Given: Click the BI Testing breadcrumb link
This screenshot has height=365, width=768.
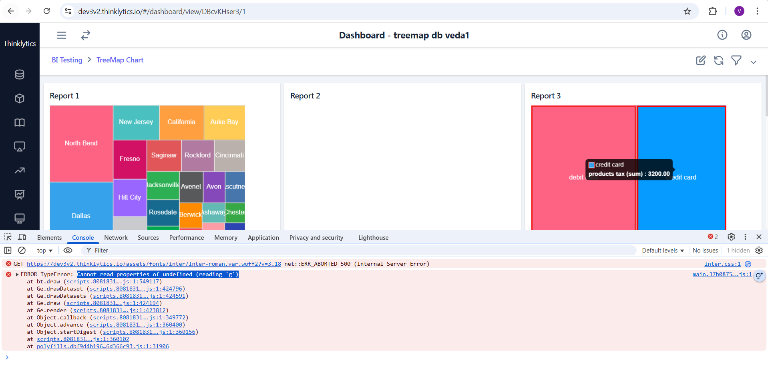Looking at the screenshot, I should (x=67, y=60).
